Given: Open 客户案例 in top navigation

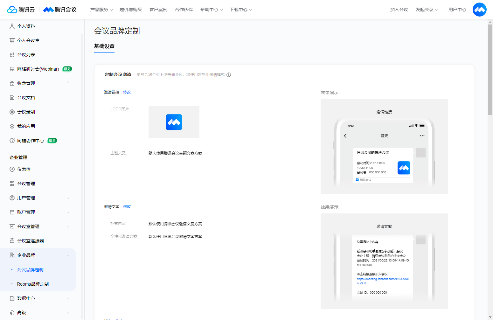Looking at the screenshot, I should (x=158, y=10).
